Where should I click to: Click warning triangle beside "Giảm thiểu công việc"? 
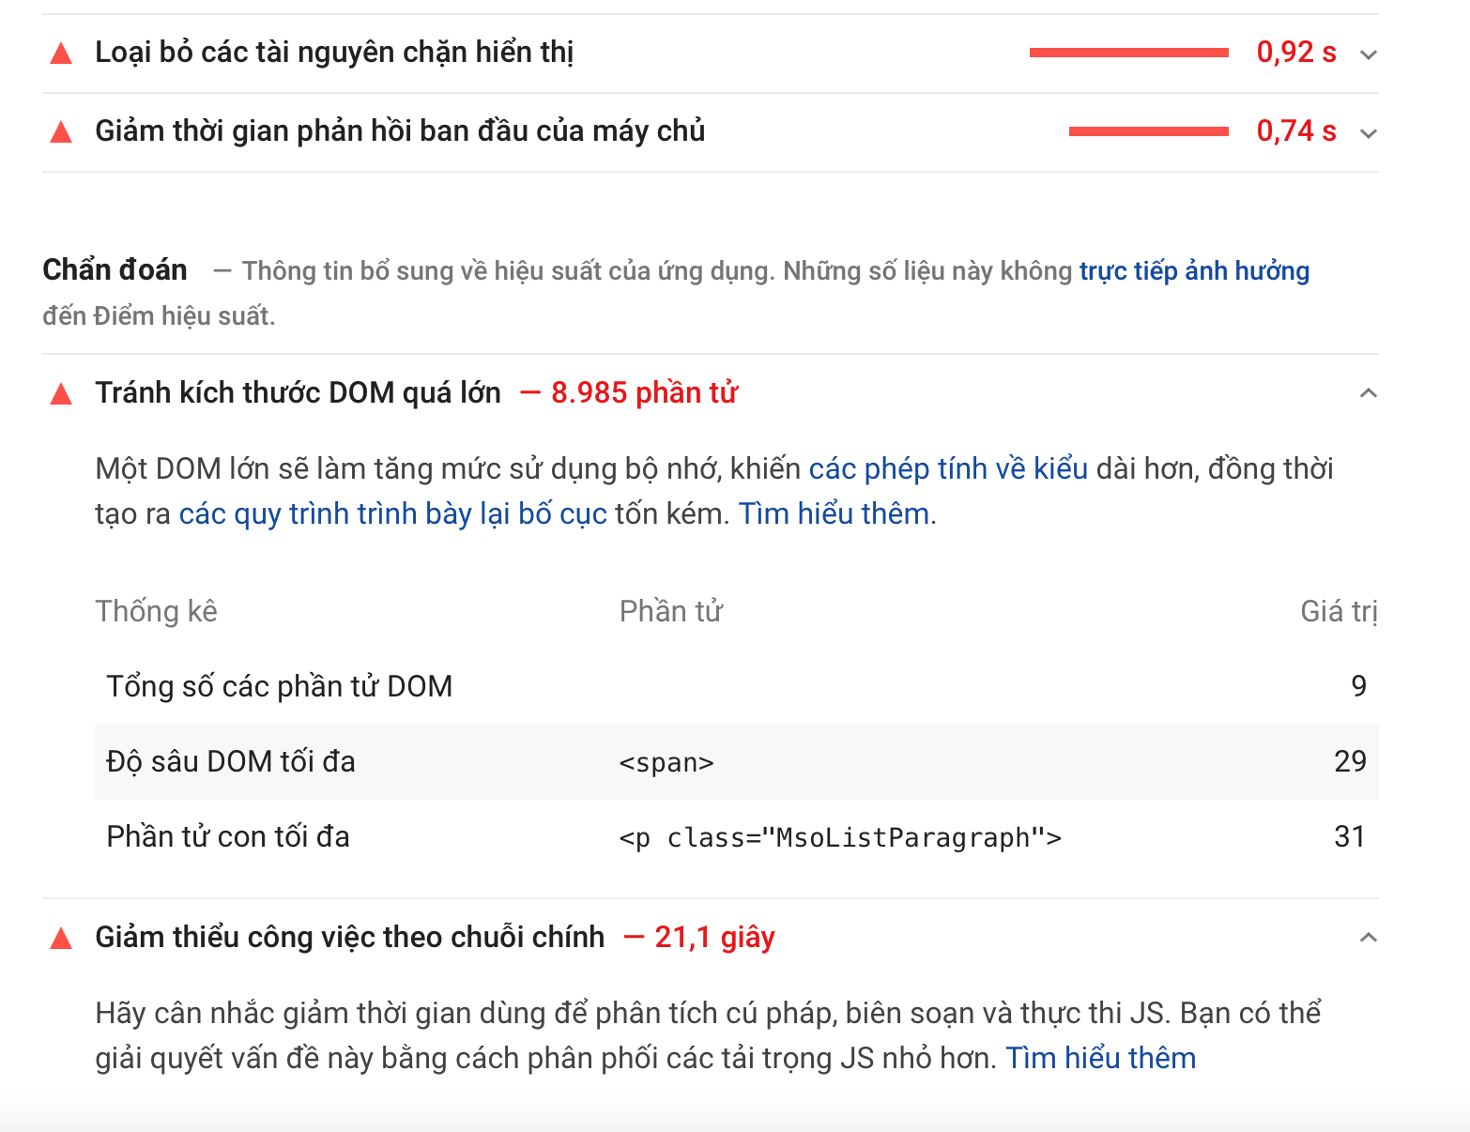(61, 939)
